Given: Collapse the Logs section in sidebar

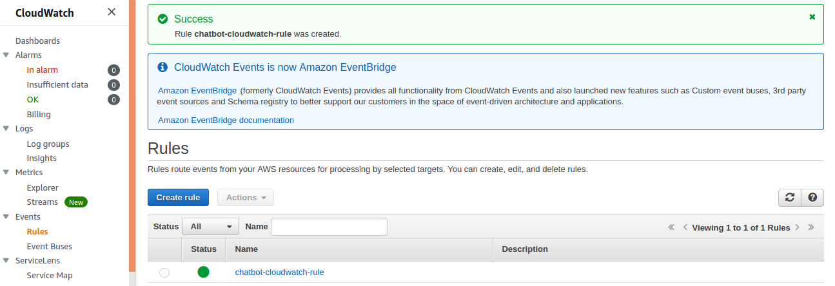Looking at the screenshot, I should pyautogui.click(x=6, y=129).
